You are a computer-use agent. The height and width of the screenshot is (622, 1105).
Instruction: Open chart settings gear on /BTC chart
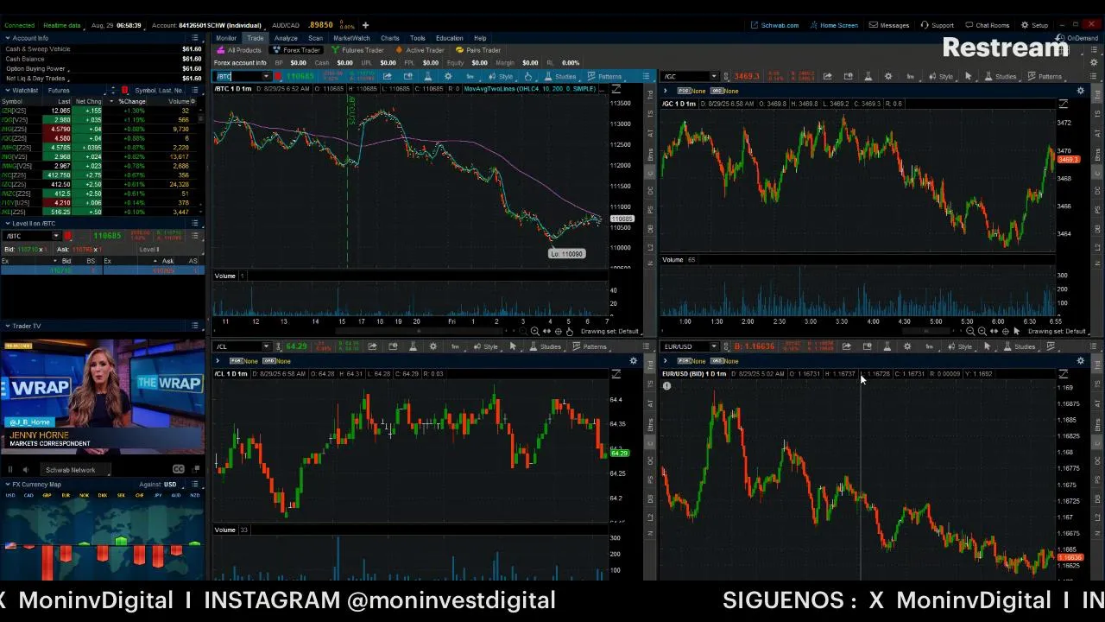click(x=447, y=77)
